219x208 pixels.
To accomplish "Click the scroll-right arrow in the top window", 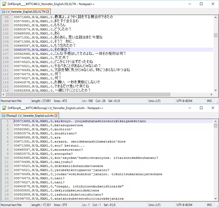I will pos(211,95).
